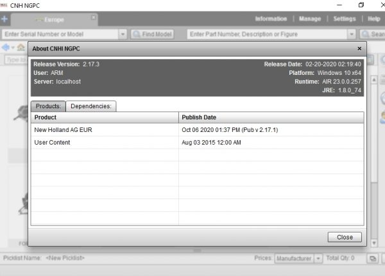Image resolution: width=385 pixels, height=276 pixels.
Task: Sort by Publish Date column header
Action: (x=271, y=117)
